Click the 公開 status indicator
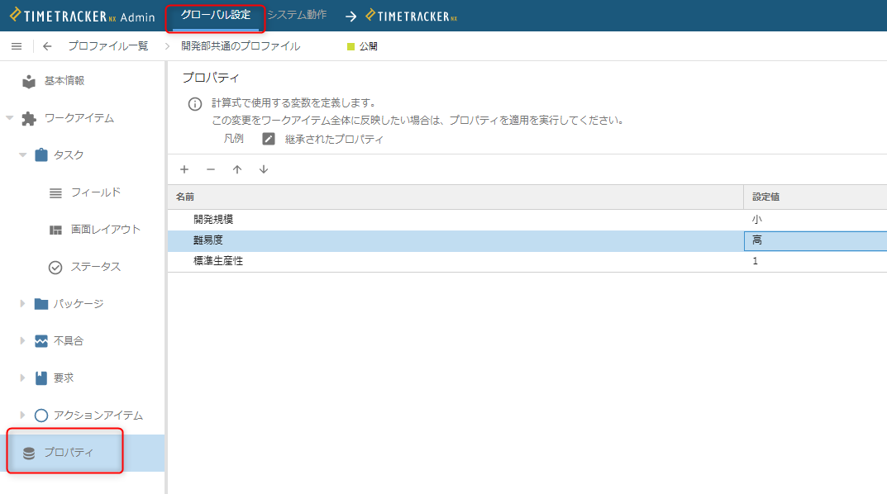Image resolution: width=887 pixels, height=494 pixels. click(x=362, y=46)
